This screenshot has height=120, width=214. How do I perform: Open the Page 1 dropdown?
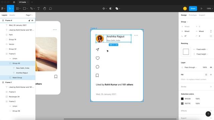(29, 15)
